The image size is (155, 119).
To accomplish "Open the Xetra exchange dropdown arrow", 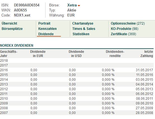I will [x=79, y=6].
